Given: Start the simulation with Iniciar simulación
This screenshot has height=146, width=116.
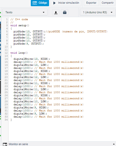Looking at the screenshot, I should 66,3.
